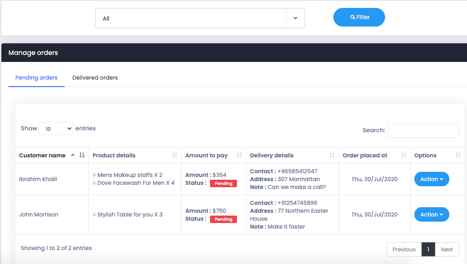This screenshot has height=264, width=467.
Task: Click the note Can we make a call?
Action: pos(296,187)
